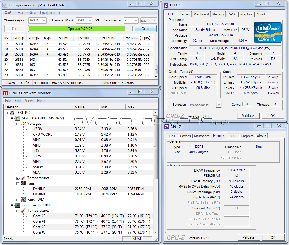The image size is (289, 245).
Task: Click the fan icon beside the Fans node
Action: pyautogui.click(x=23, y=183)
